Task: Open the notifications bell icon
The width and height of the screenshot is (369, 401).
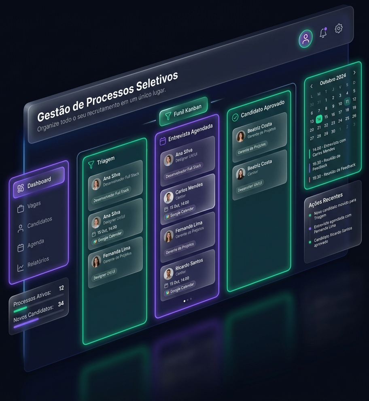Action: [323, 33]
